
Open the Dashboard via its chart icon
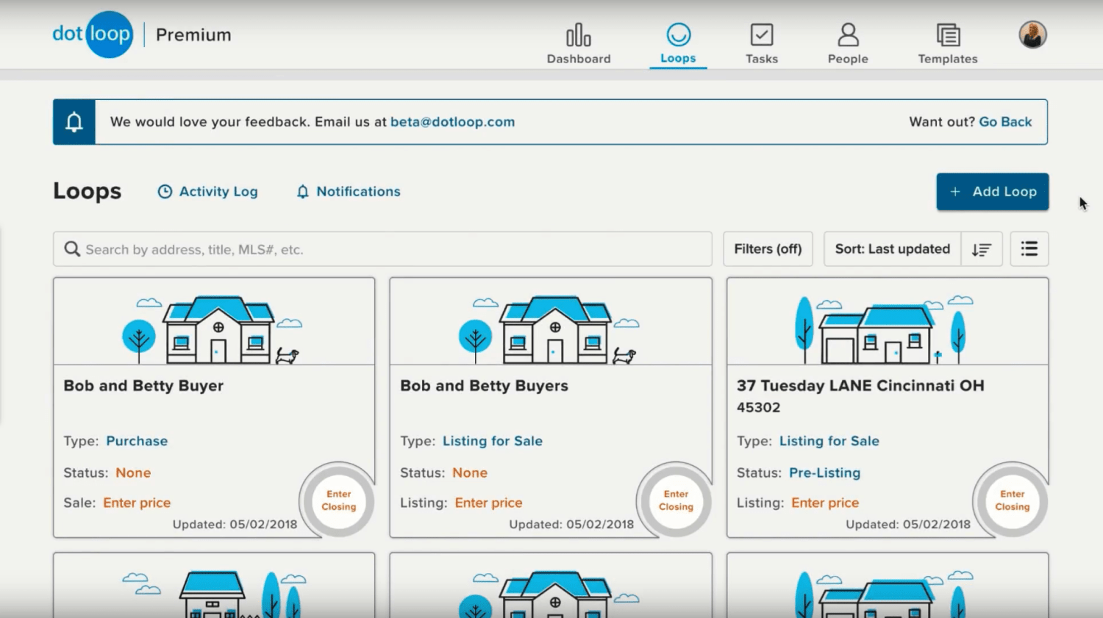point(578,32)
